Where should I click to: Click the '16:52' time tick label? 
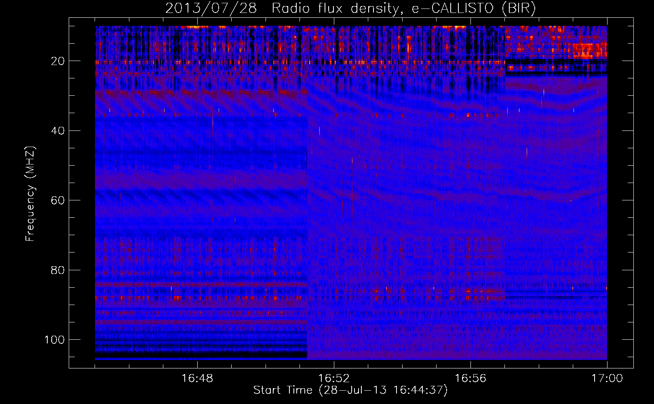[334, 379]
